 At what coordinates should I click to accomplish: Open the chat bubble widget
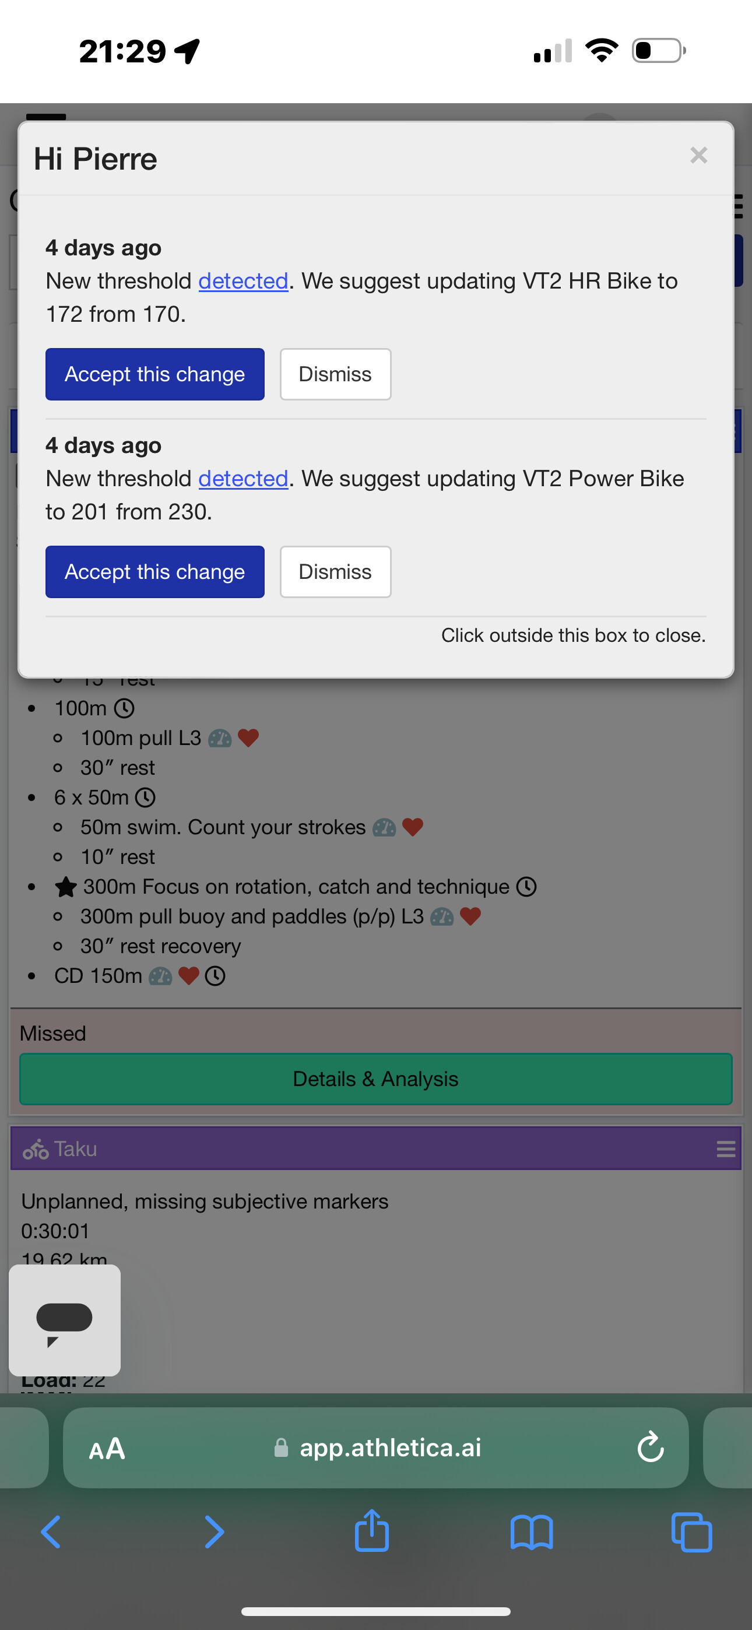(65, 1320)
